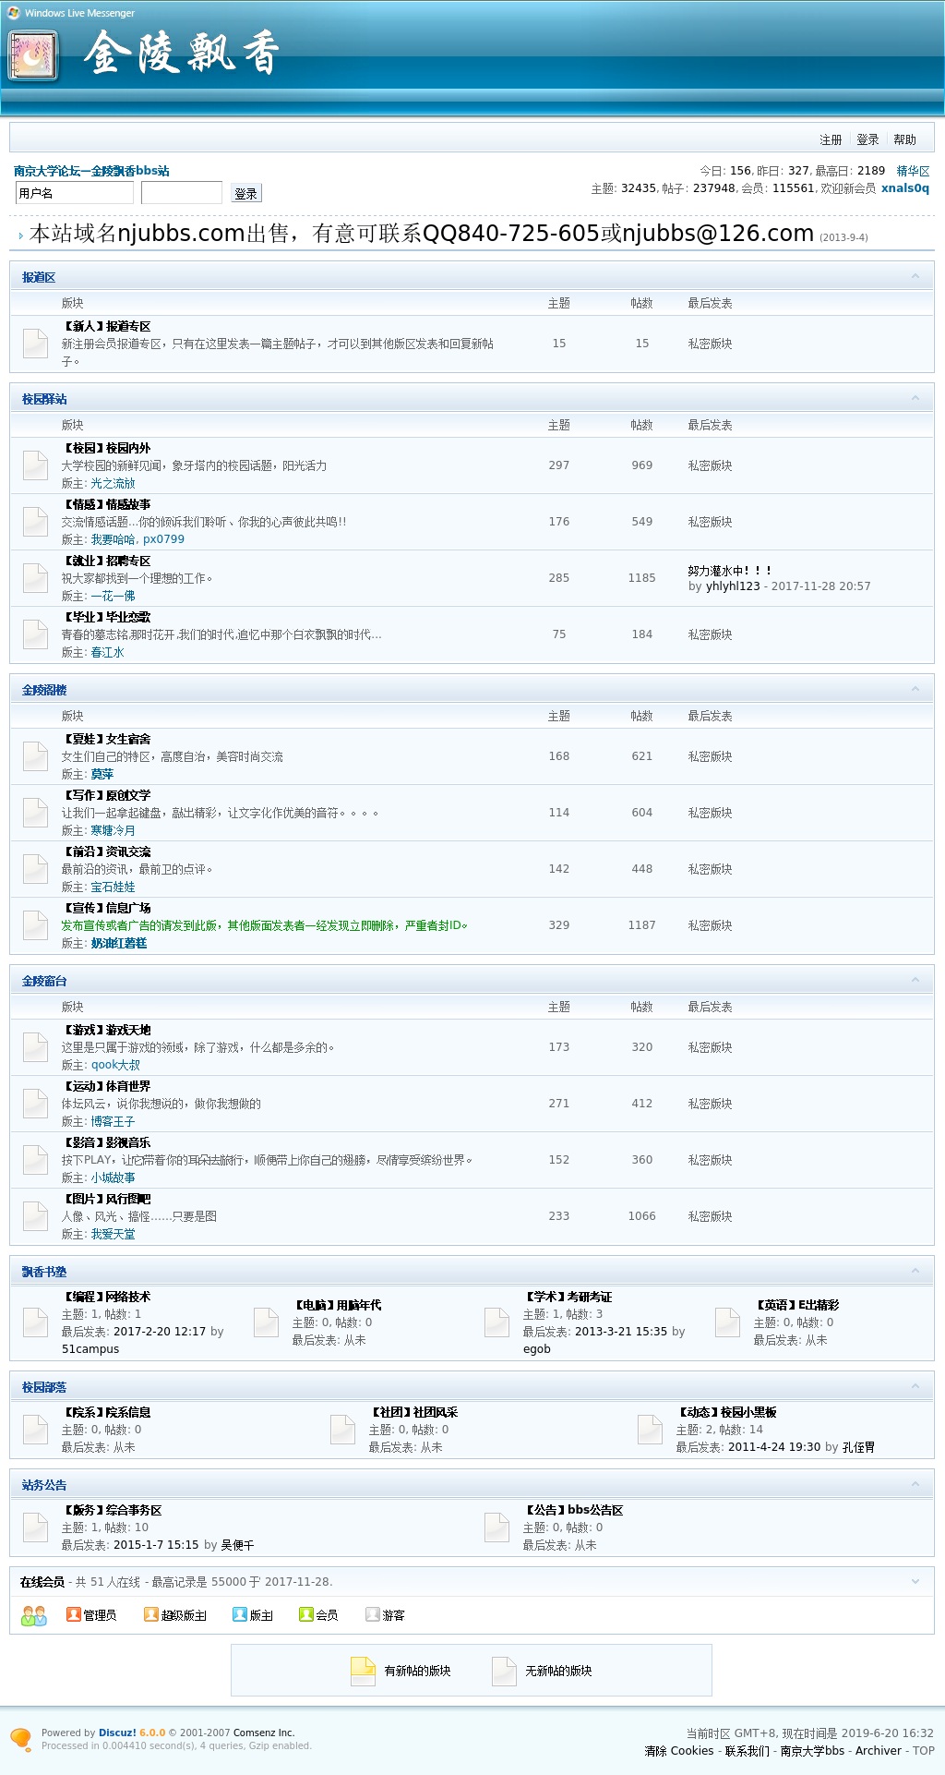Click forum icon beside 【版务】综合事务区
The height and width of the screenshot is (1775, 945).
tap(35, 1527)
